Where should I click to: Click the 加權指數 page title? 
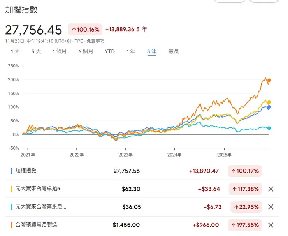pyautogui.click(x=21, y=10)
